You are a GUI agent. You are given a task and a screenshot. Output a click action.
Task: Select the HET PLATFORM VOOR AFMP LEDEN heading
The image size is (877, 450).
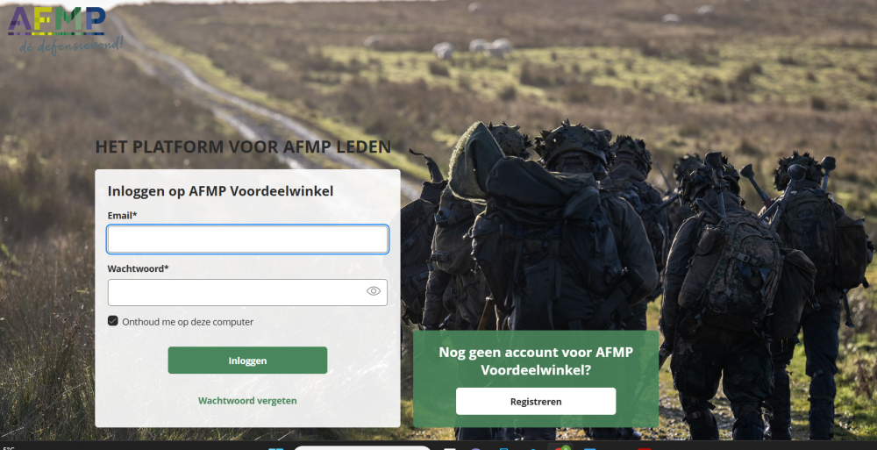(243, 146)
